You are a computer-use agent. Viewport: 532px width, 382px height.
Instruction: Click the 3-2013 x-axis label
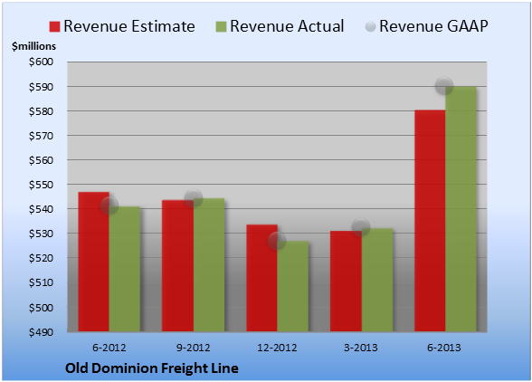click(x=361, y=348)
